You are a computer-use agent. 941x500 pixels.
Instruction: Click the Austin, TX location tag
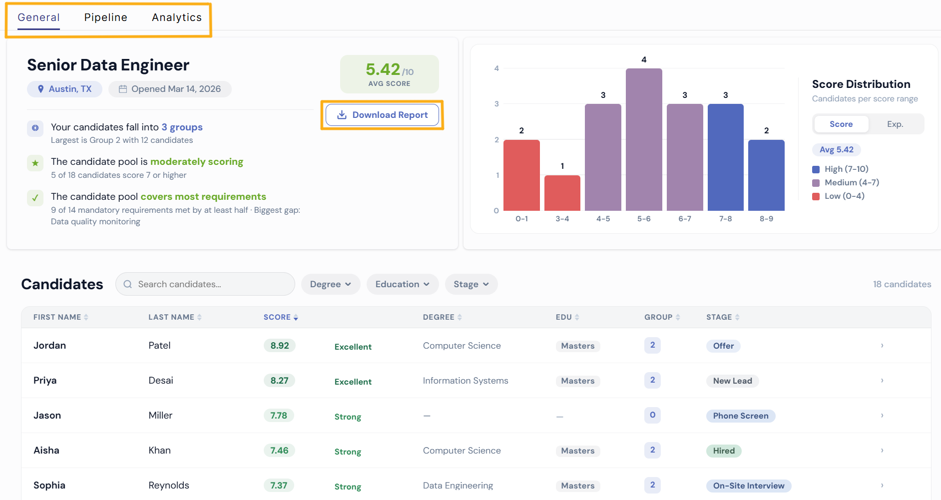pyautogui.click(x=64, y=89)
